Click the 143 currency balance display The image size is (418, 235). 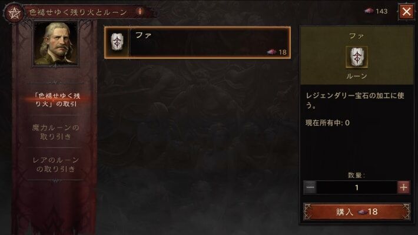tap(376, 11)
